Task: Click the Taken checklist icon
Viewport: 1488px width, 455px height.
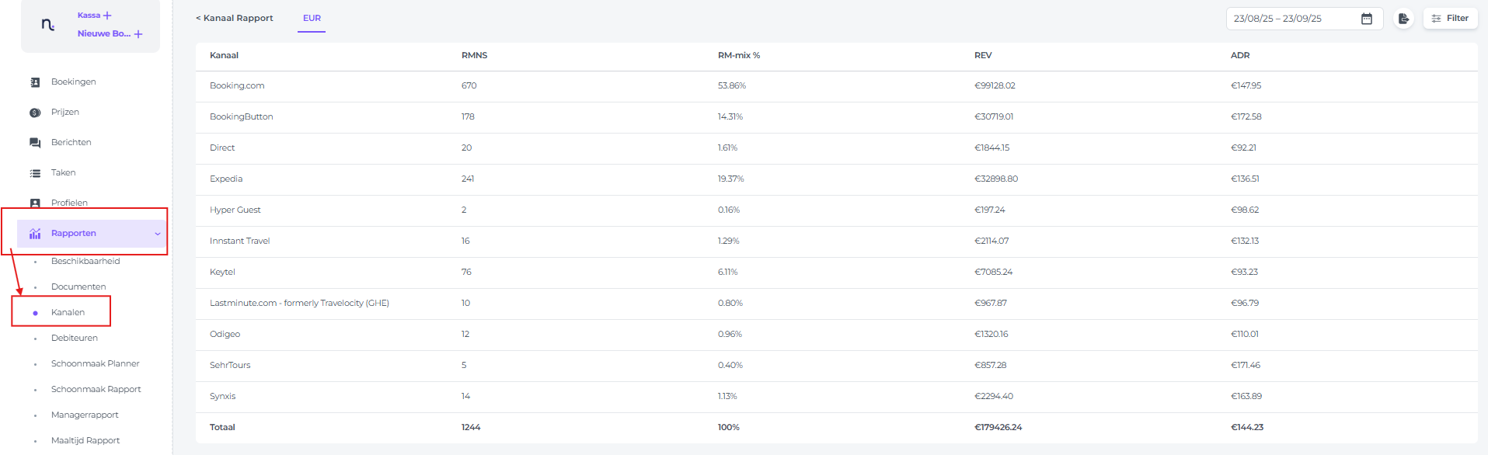Action: pyautogui.click(x=35, y=173)
